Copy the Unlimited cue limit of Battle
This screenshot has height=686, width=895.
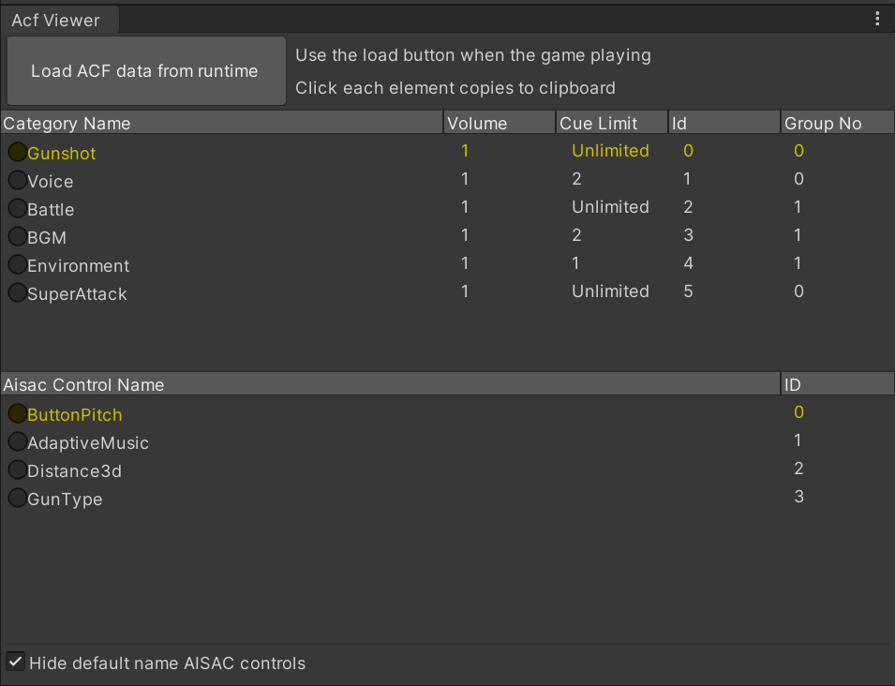(610, 206)
